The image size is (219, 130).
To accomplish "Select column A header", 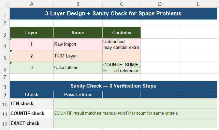I will tap(32, 4).
